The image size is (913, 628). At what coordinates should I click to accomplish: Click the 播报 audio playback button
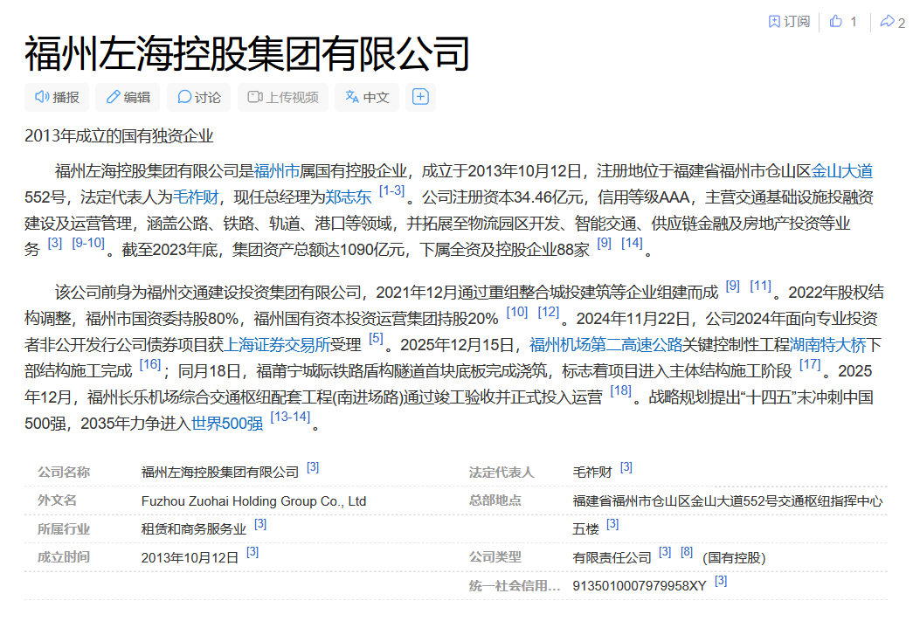(57, 97)
